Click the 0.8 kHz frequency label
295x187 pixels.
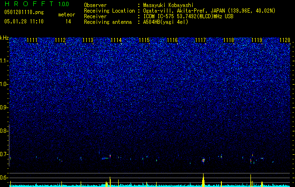[4, 131]
